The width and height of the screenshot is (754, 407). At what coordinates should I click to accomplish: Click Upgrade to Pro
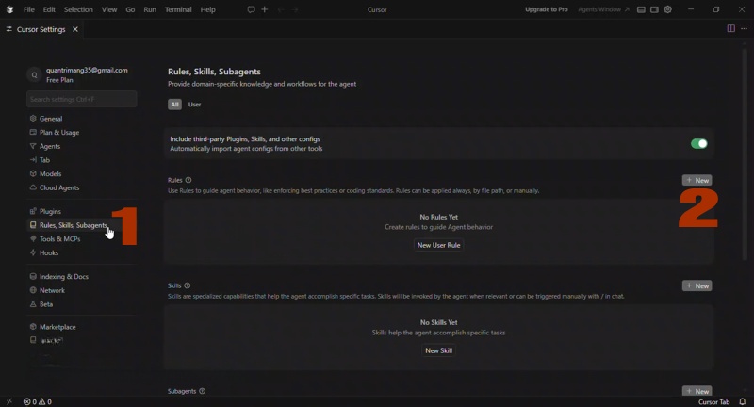(547, 9)
